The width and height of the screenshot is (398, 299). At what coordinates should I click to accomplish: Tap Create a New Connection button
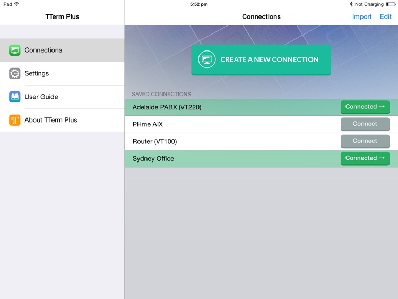pos(261,59)
